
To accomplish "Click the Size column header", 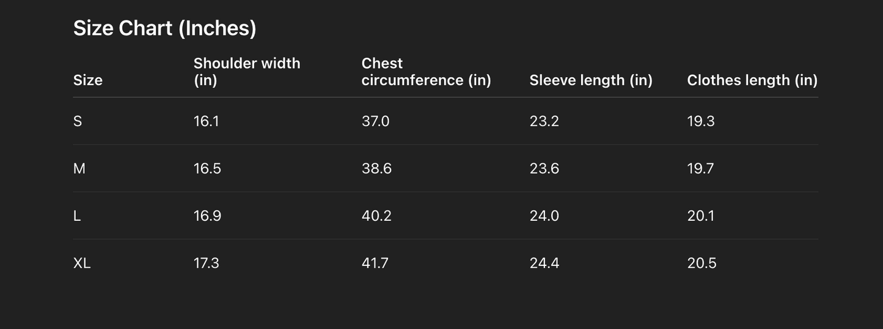I will 88,80.
